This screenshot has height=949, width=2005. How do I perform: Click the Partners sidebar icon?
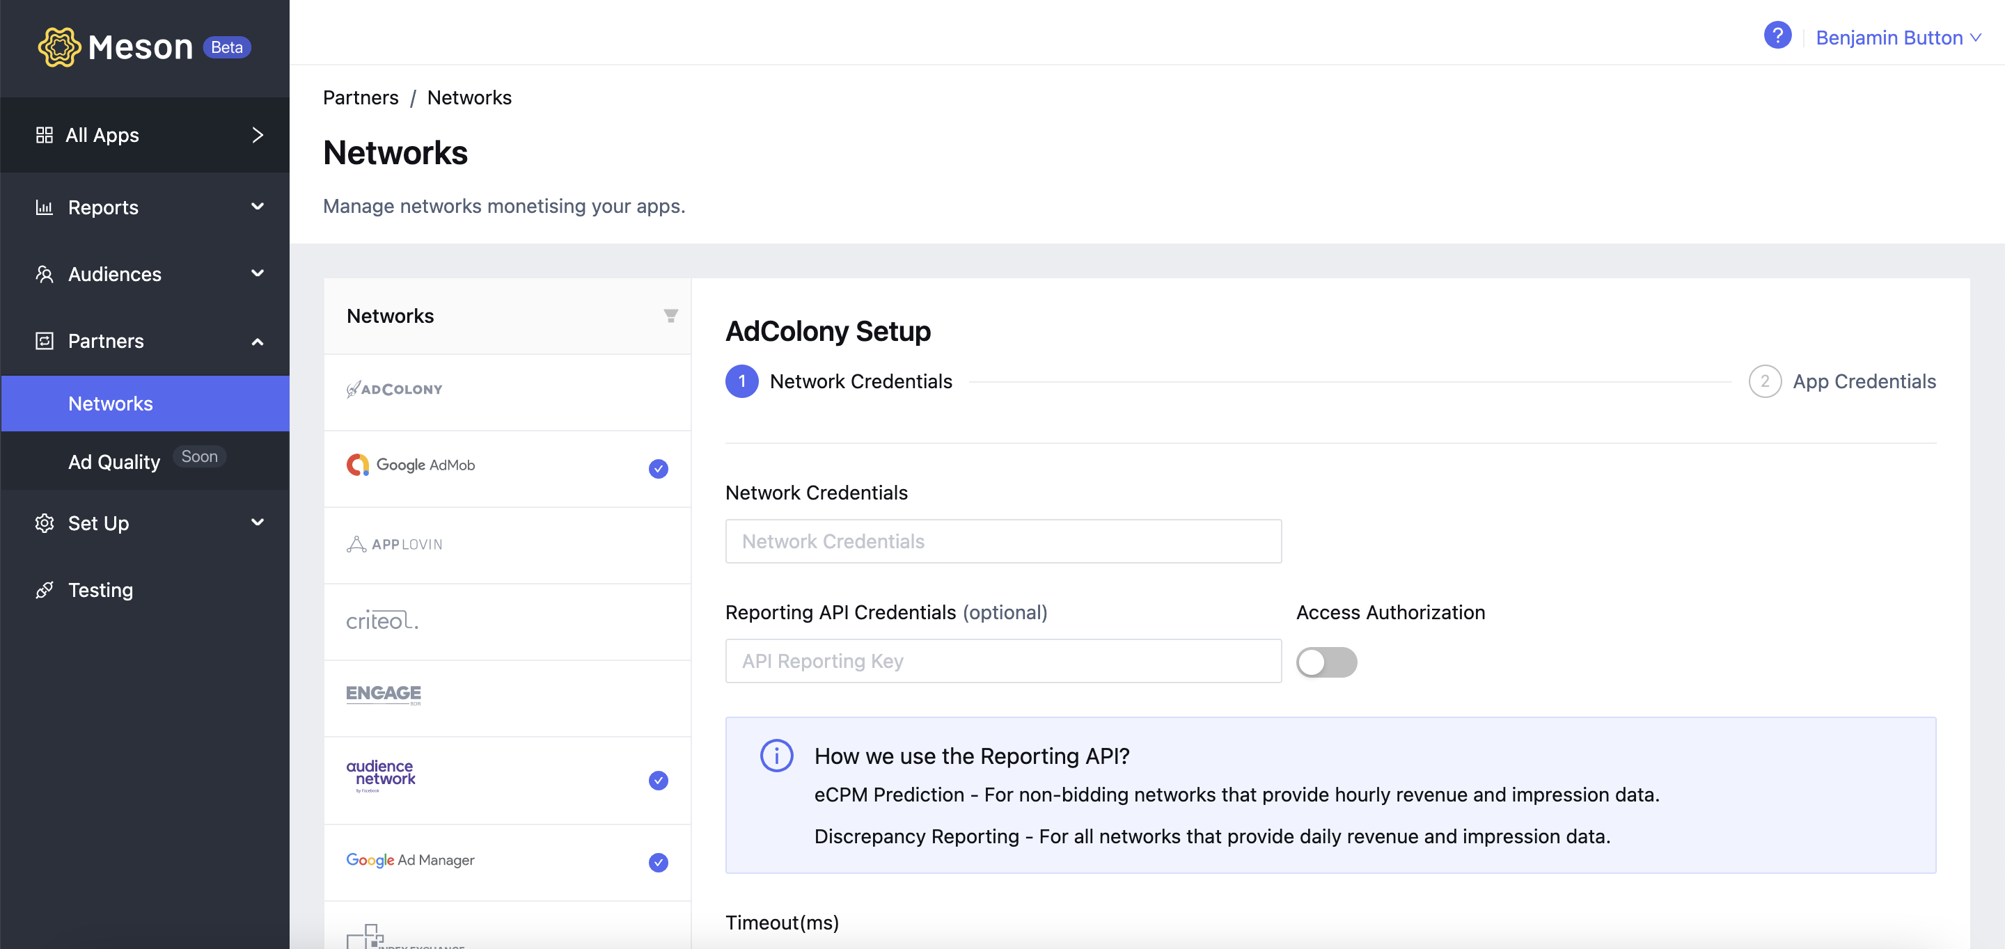(45, 341)
